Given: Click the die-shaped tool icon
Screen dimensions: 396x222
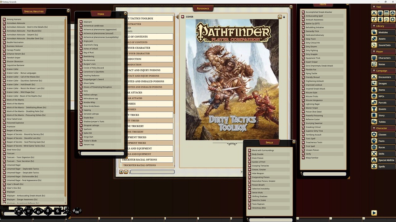Looking at the screenshot, I should point(393,13).
